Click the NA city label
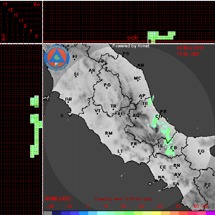215x215 pixels. tap(161, 177)
